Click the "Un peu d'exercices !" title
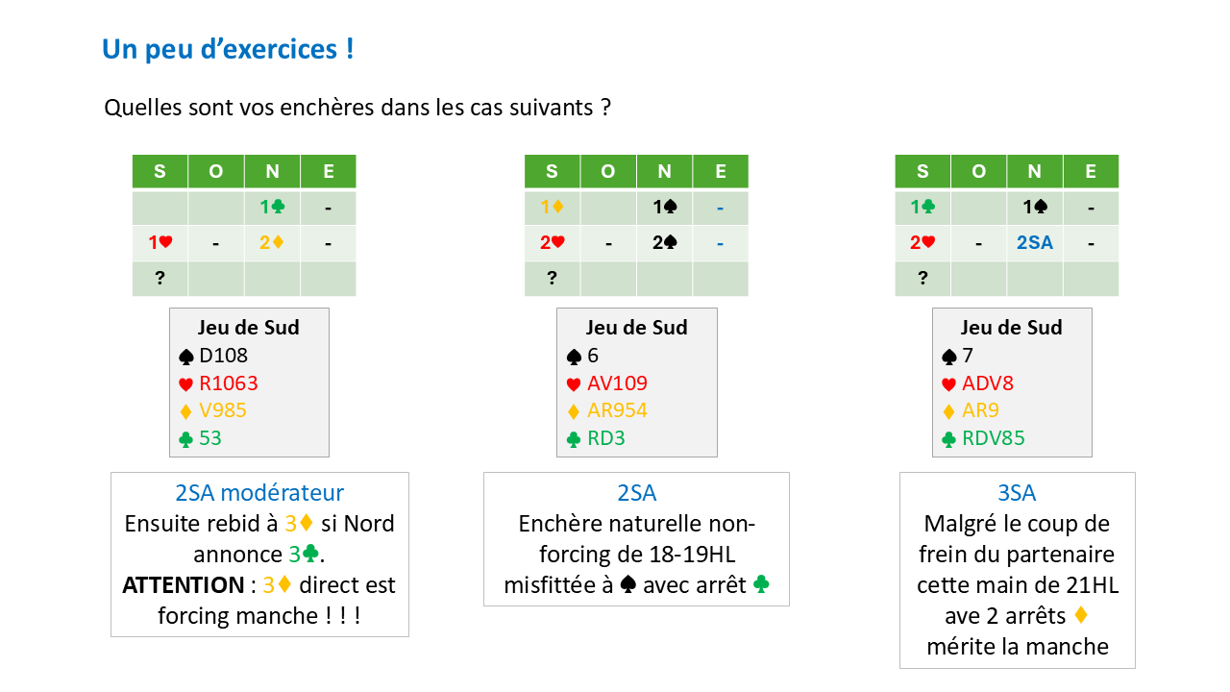 pyautogui.click(x=228, y=49)
